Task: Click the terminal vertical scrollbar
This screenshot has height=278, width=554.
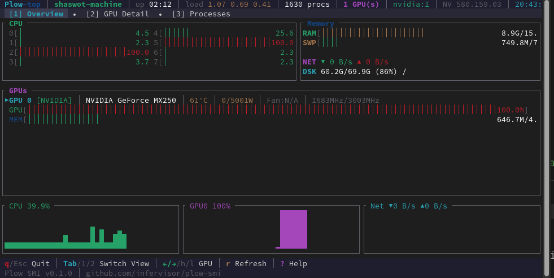Action: click(x=548, y=139)
